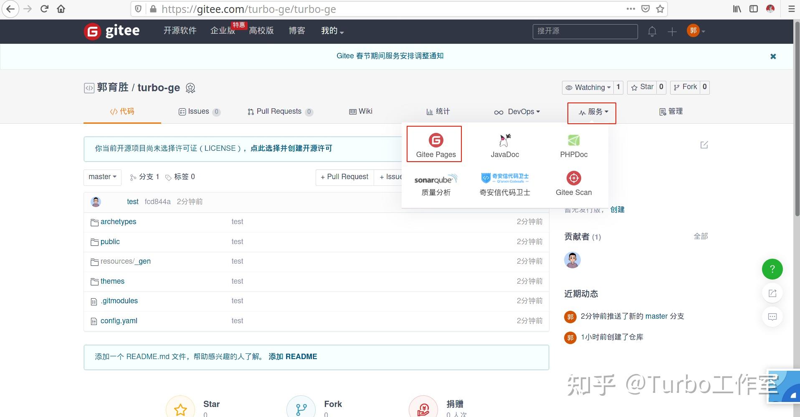The width and height of the screenshot is (800, 417).
Task: Go to browser home page
Action: (61, 9)
